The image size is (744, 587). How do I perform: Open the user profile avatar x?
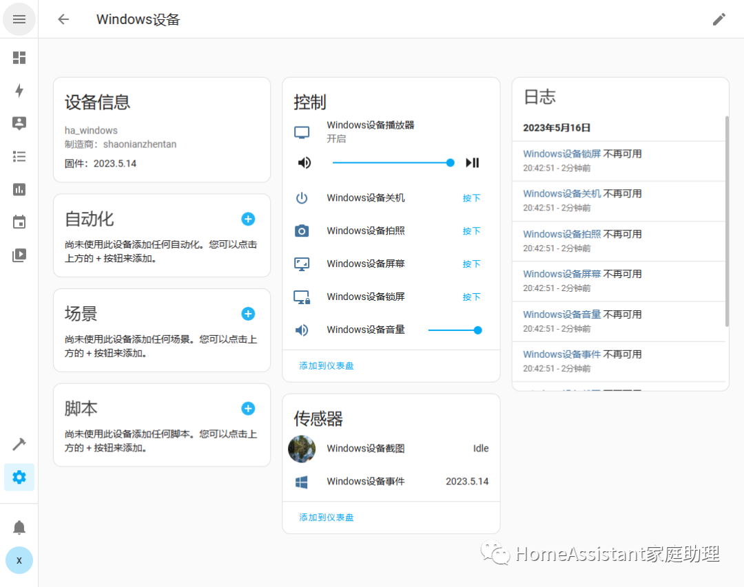click(19, 560)
